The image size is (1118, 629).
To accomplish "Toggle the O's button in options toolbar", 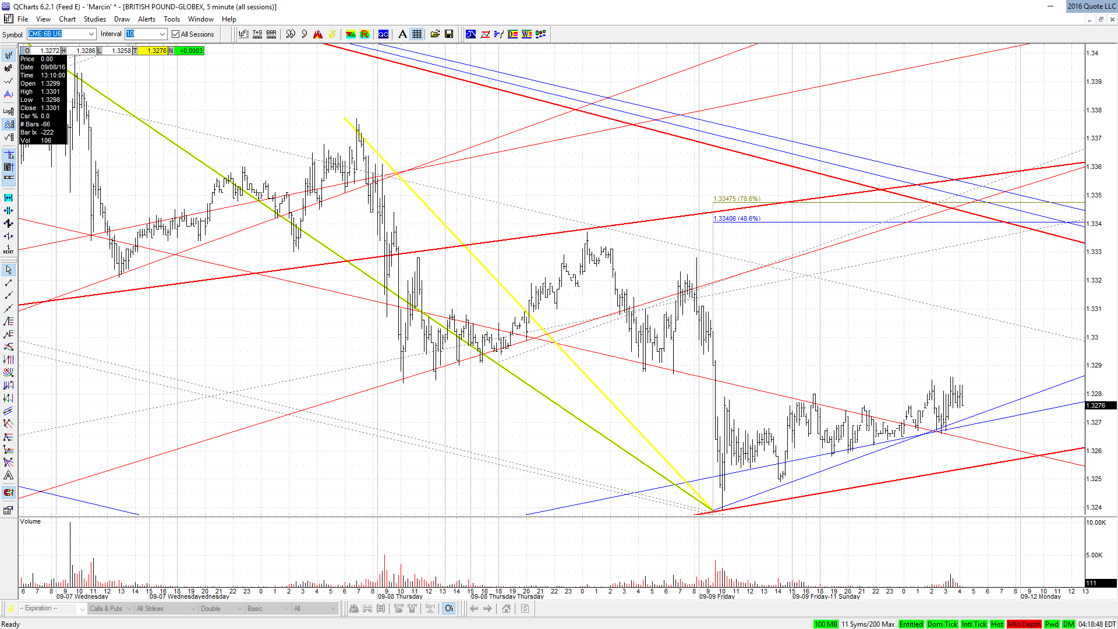I will (449, 609).
